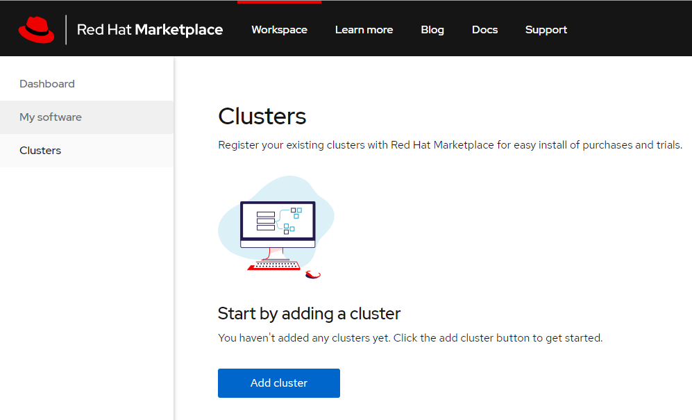Click the mouse graphic beside the keyboard

pyautogui.click(x=313, y=274)
